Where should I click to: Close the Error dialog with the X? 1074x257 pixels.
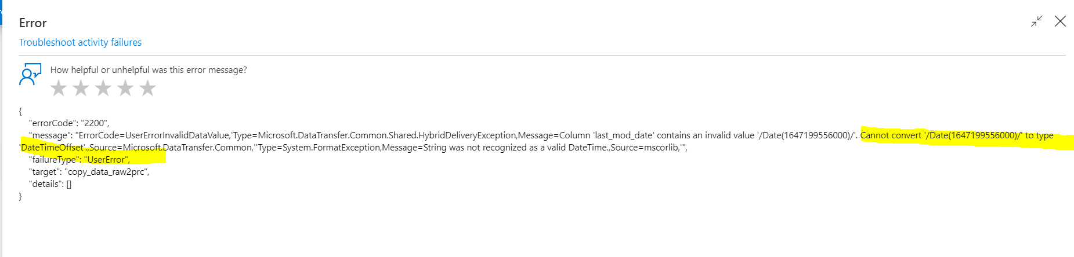click(1060, 21)
